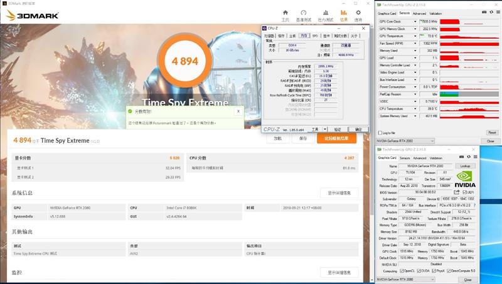Click the screenshot camera icon in GPU-Z Graphics Card window
This screenshot has width=502, height=284.
tap(461, 156)
